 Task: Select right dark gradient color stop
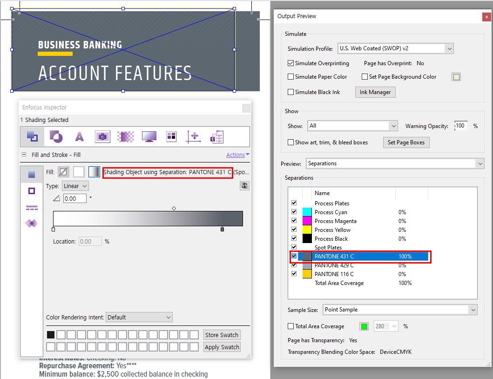(222, 229)
